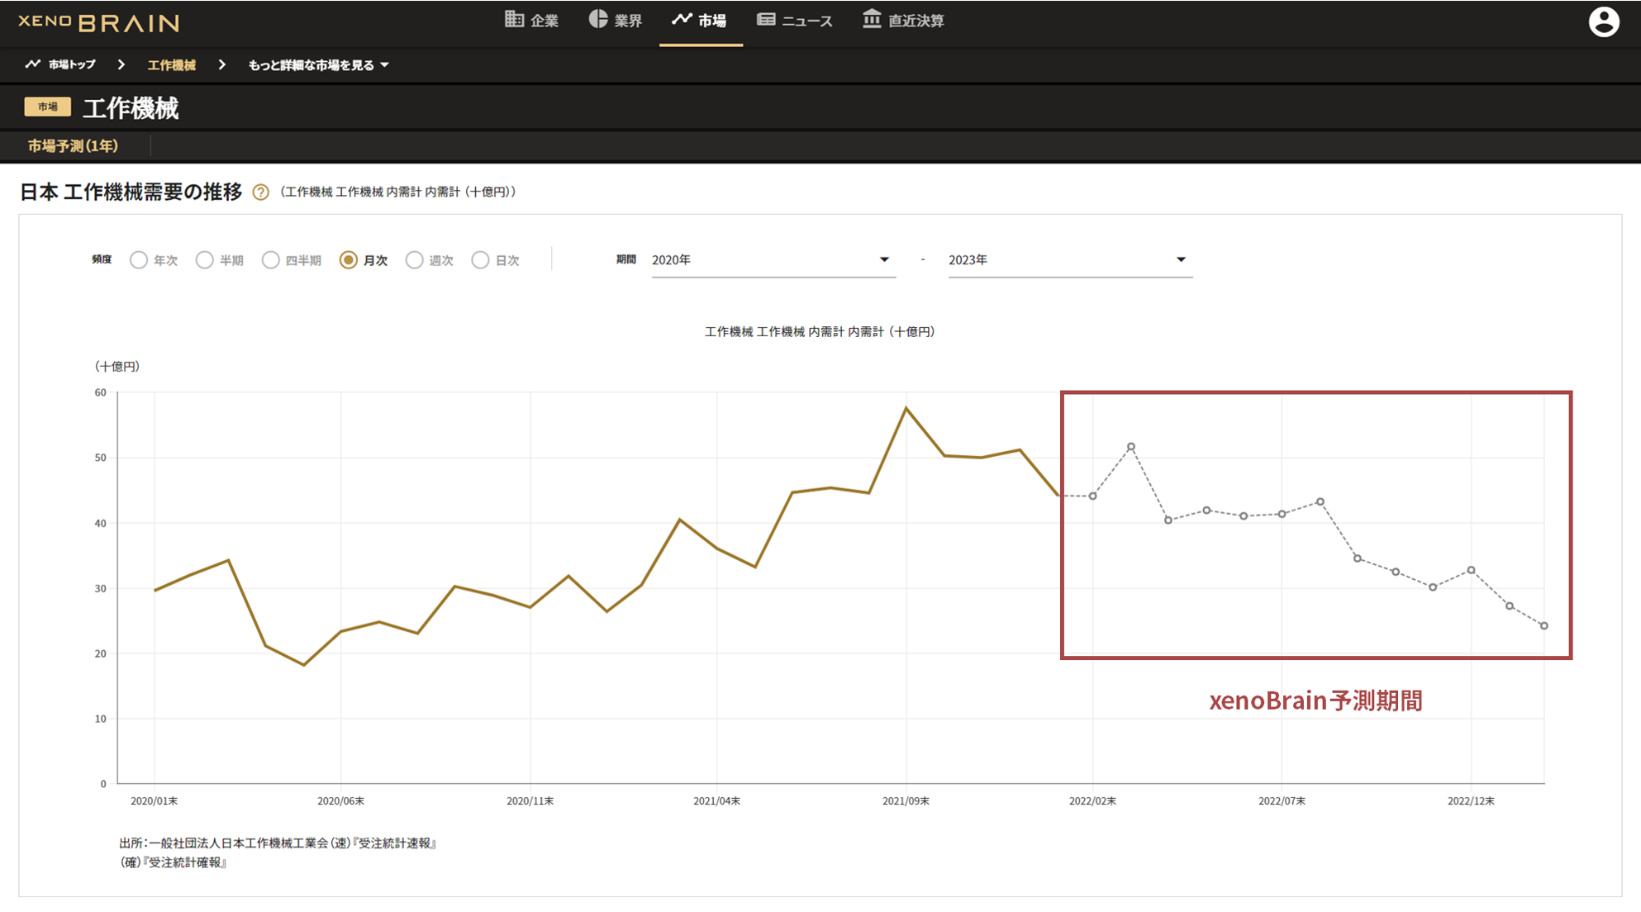The width and height of the screenshot is (1641, 912).
Task: Switch to the 市場予測(1年) tab
Action: tap(73, 146)
